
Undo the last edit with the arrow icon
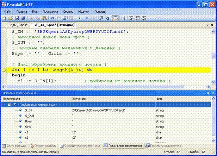pyautogui.click(x=52, y=18)
